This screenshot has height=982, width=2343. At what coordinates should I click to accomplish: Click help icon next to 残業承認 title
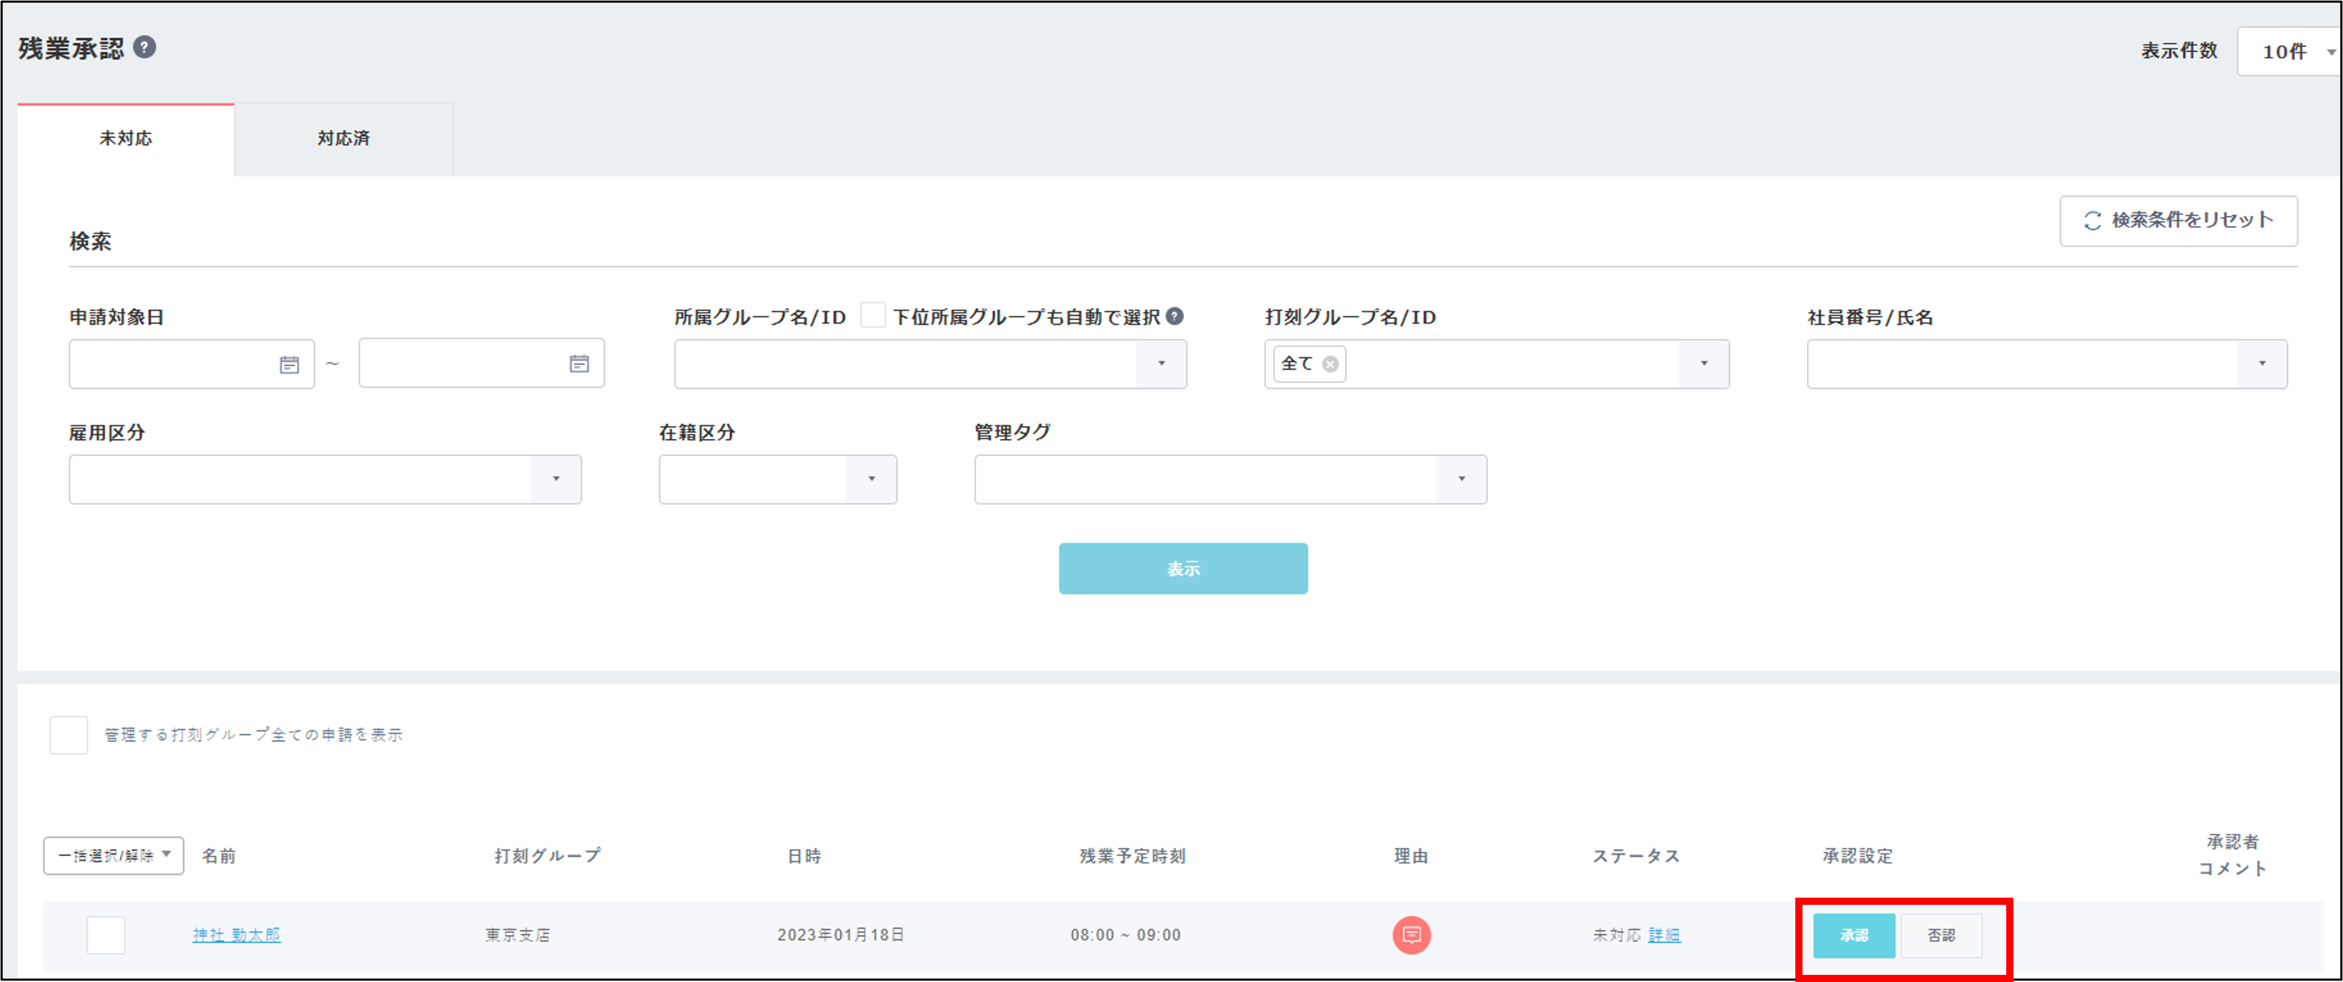pos(144,47)
